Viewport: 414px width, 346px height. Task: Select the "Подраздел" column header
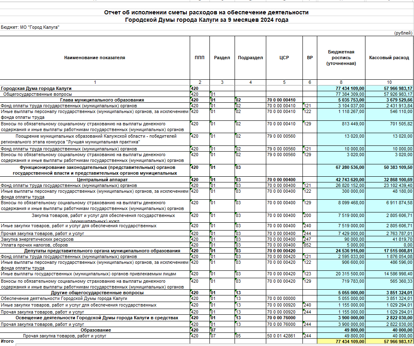tap(250, 58)
